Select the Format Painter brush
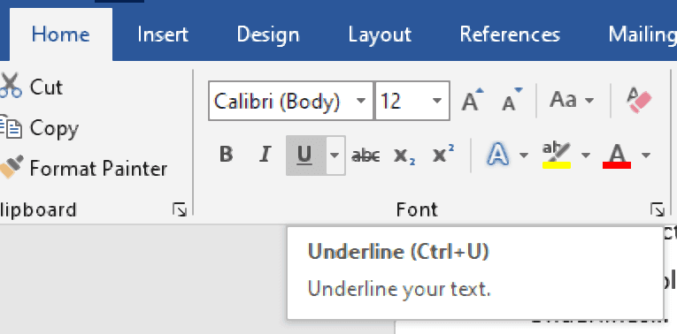This screenshot has width=677, height=334. tap(84, 167)
